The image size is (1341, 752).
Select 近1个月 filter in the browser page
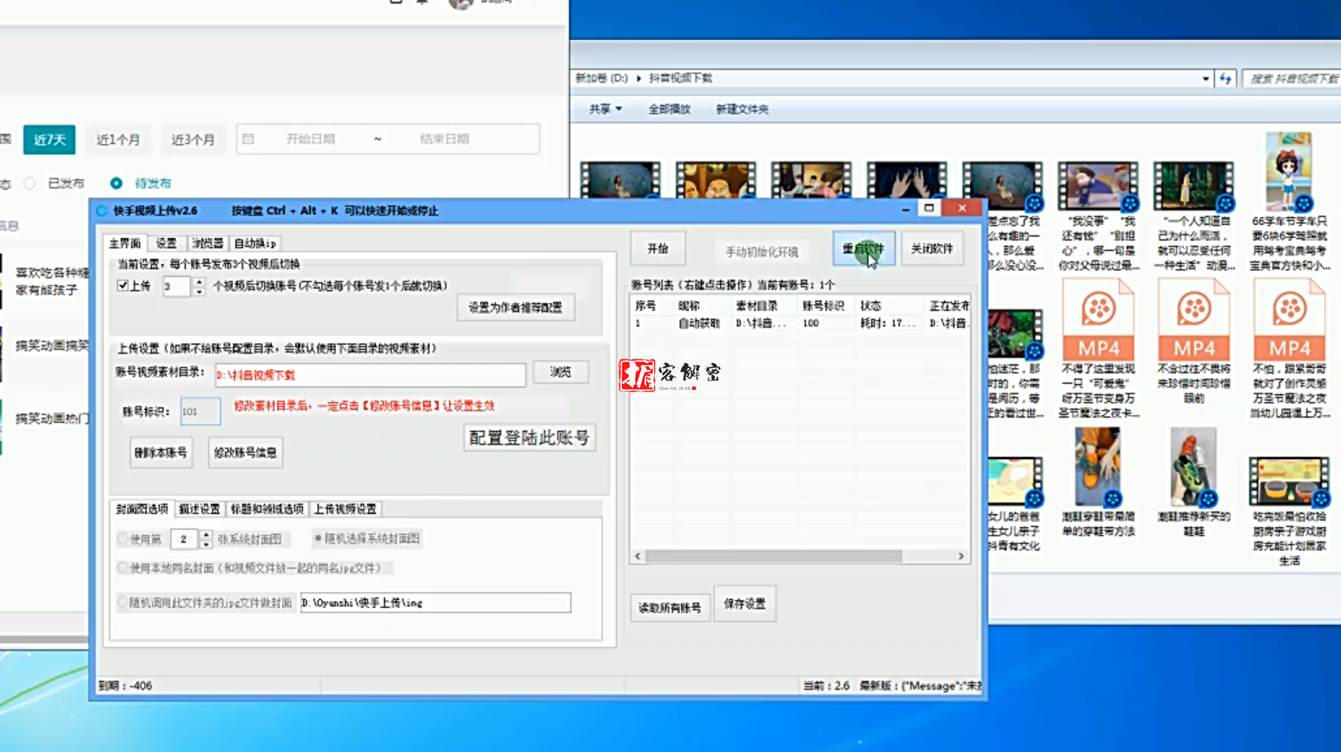click(x=118, y=140)
